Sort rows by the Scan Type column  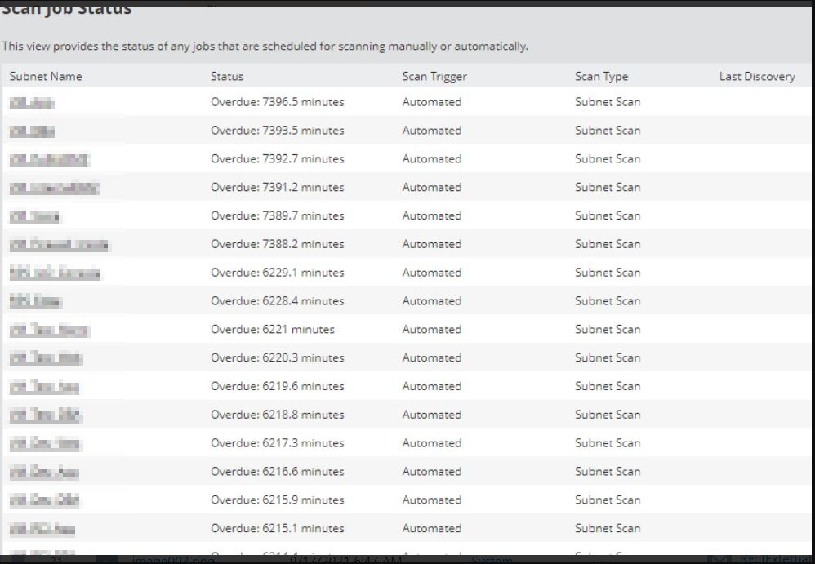click(601, 76)
